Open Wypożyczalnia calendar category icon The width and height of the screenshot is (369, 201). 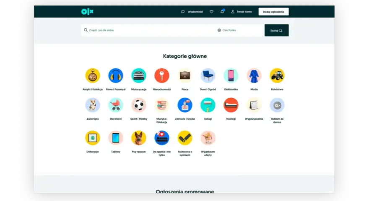click(254, 105)
